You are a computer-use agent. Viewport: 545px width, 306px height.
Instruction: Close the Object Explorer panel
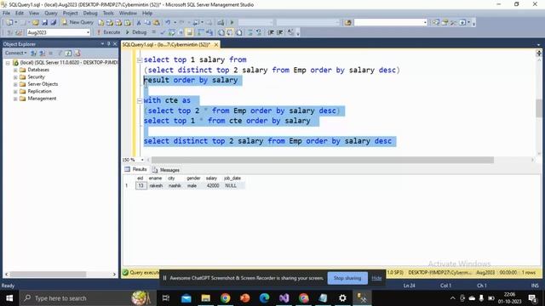[x=115, y=43]
